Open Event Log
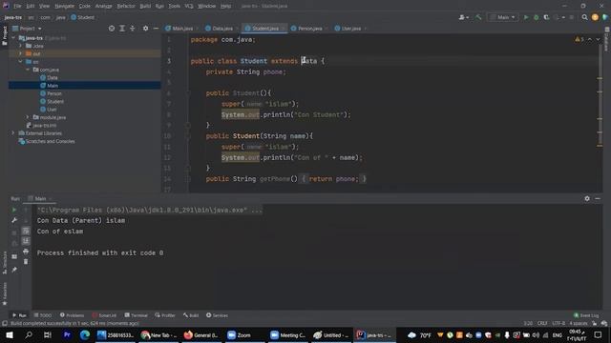The width and height of the screenshot is (611, 343). tap(586, 315)
